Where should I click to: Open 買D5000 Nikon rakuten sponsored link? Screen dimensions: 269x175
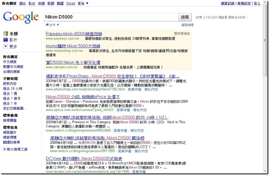[x=73, y=63]
